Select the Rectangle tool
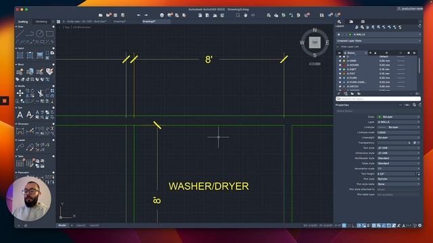The image size is (433, 243). click(x=49, y=34)
